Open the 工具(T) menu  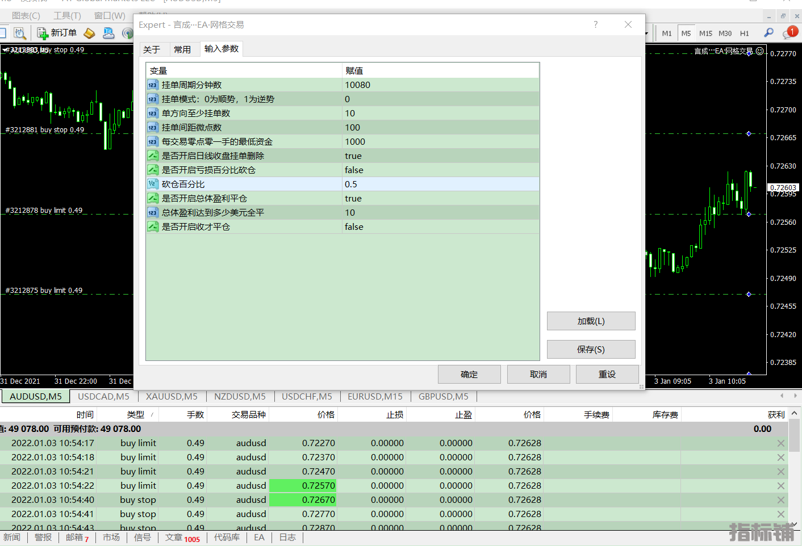67,15
